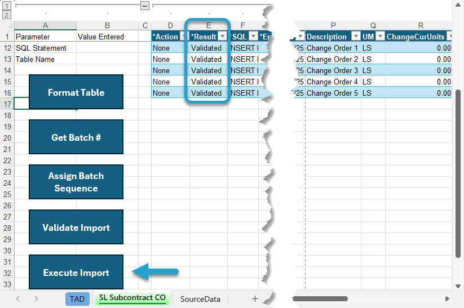464x308 pixels.
Task: Click horizontal scrollbar right arrow
Action: 447,299
